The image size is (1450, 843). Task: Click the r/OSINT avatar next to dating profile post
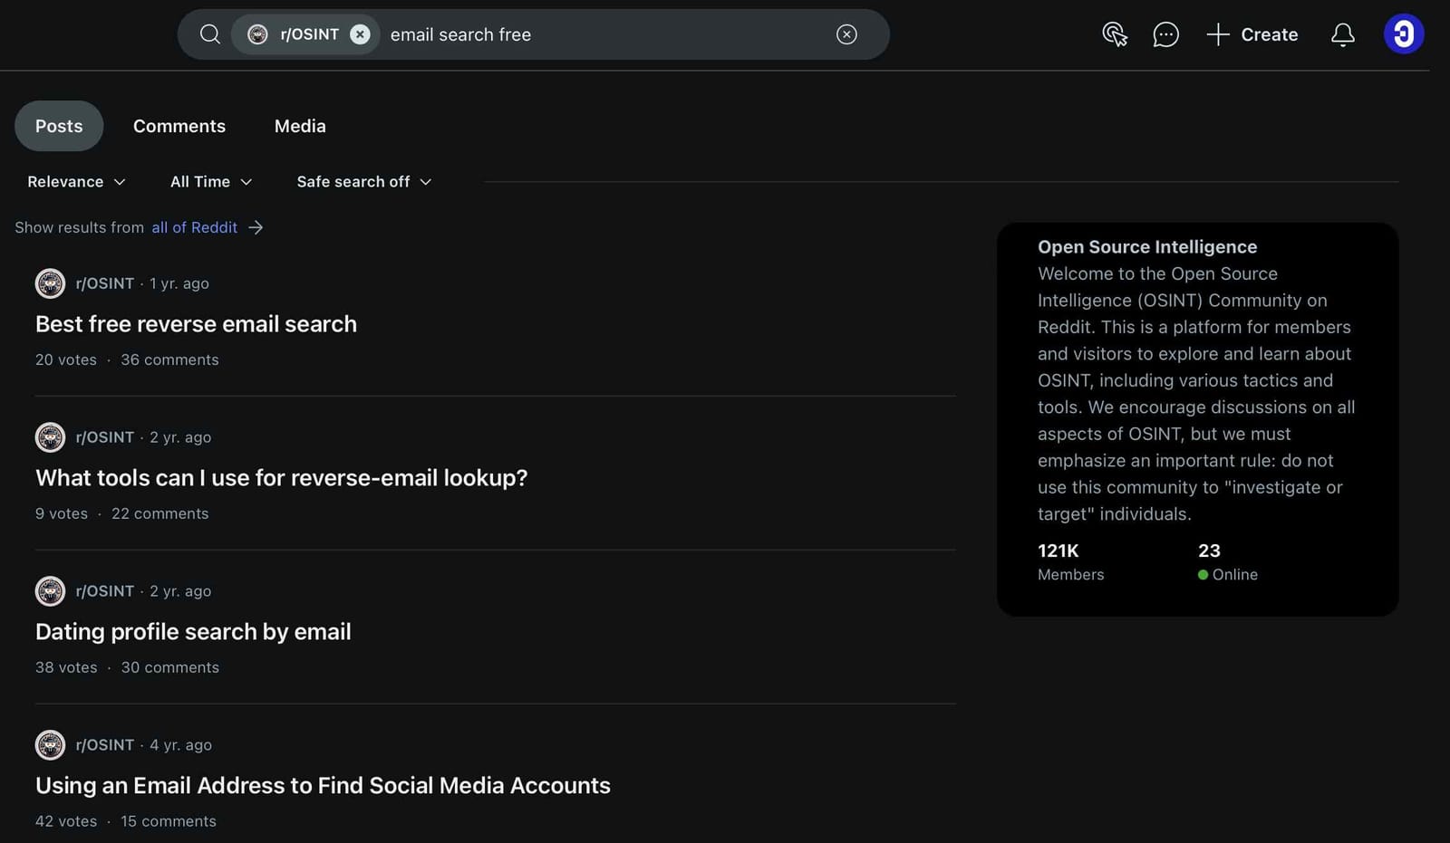click(50, 591)
